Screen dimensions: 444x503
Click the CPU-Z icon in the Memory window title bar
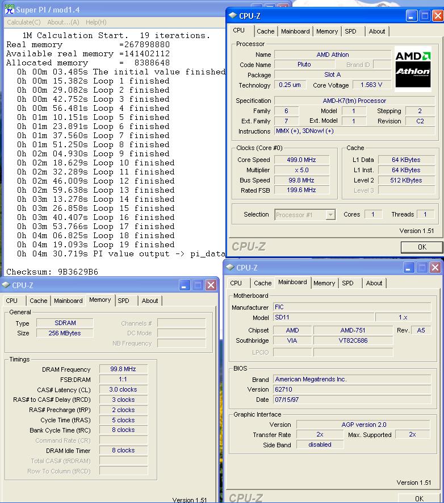click(6, 285)
